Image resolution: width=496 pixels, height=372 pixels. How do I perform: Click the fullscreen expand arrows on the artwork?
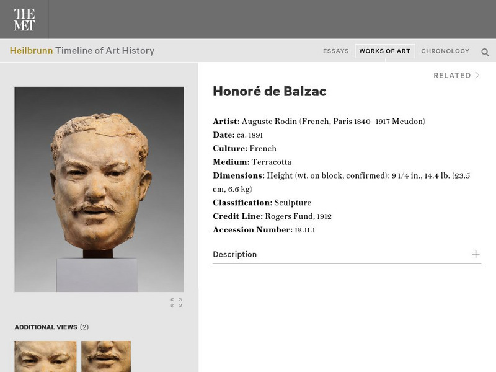point(177,302)
